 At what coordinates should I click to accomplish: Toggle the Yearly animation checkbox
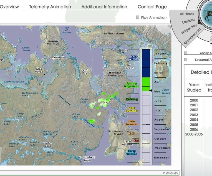186,53
